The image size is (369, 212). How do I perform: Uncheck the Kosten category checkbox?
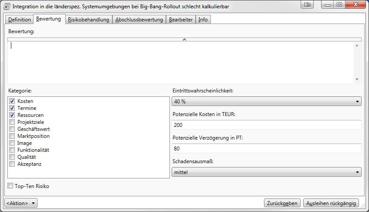pyautogui.click(x=12, y=101)
